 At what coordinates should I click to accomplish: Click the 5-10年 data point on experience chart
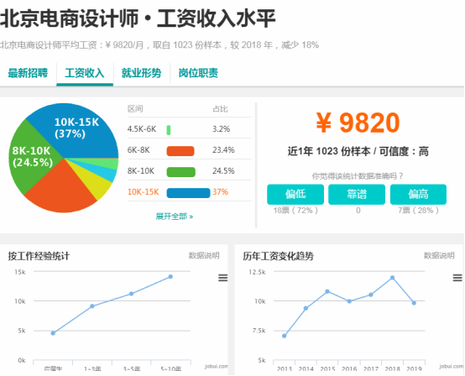pos(170,276)
